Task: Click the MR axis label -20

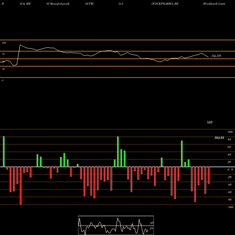Action: [x=229, y=177]
